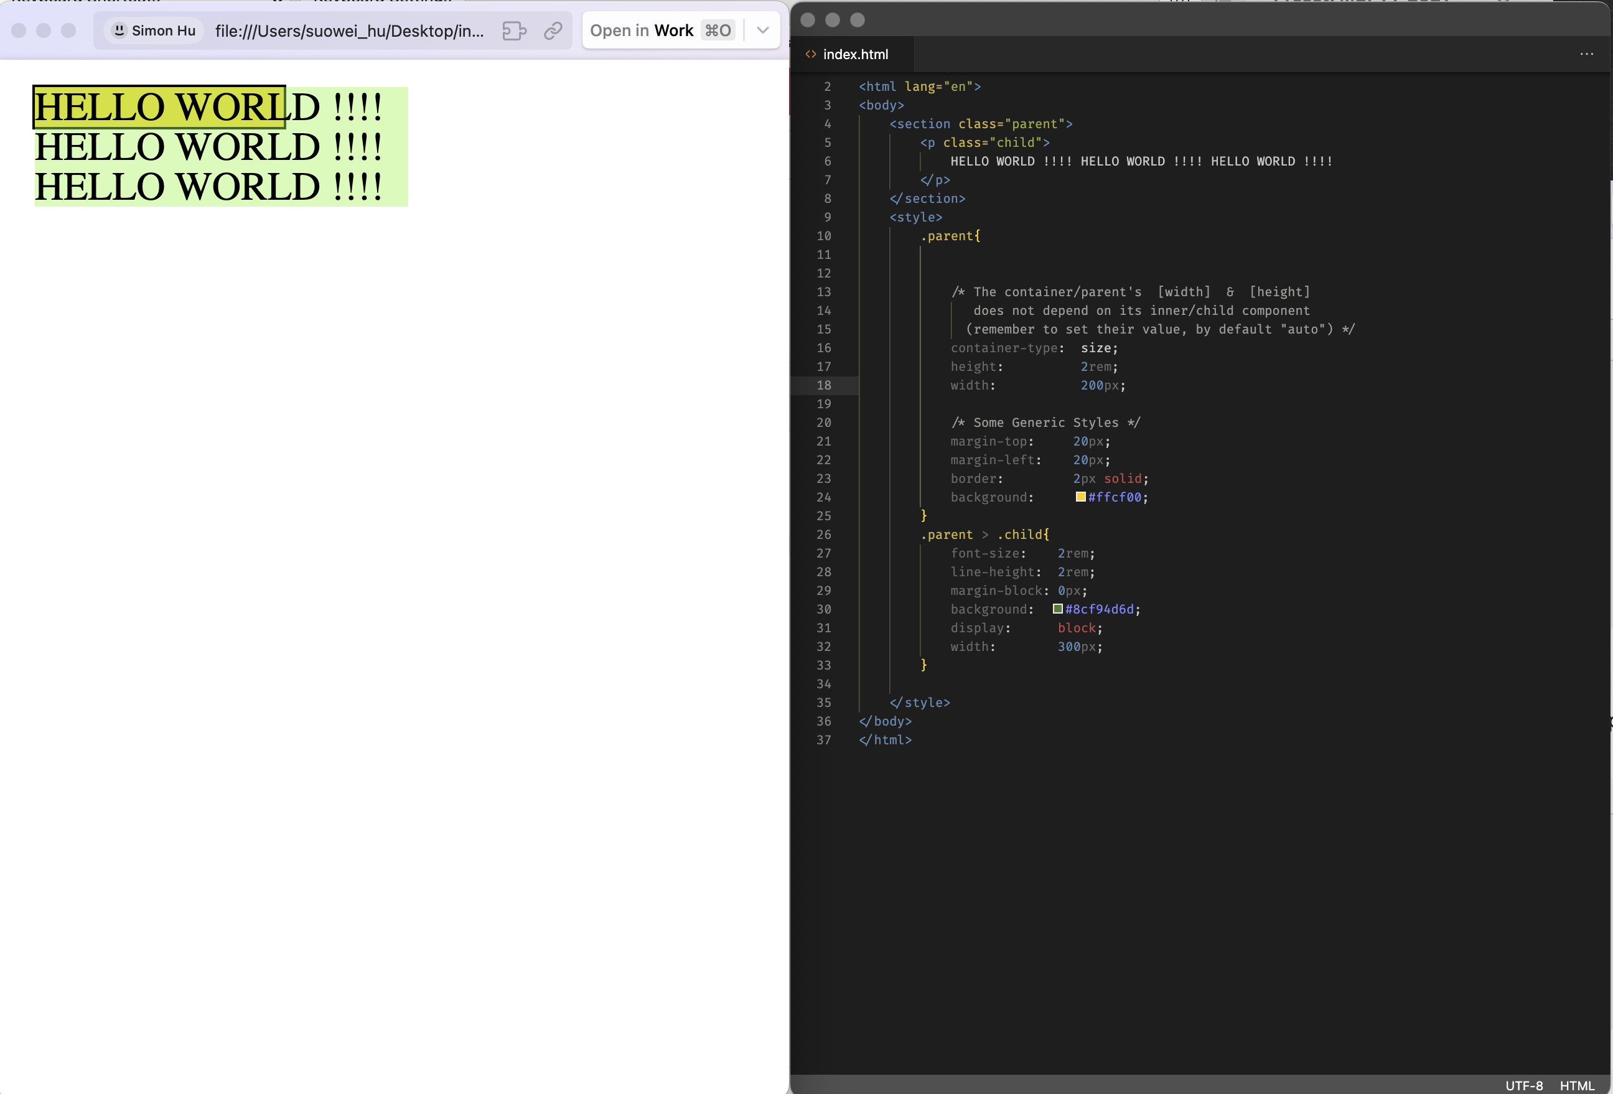Click the closing /section tag
Viewport: 1613px width, 1094px height.
(x=927, y=199)
